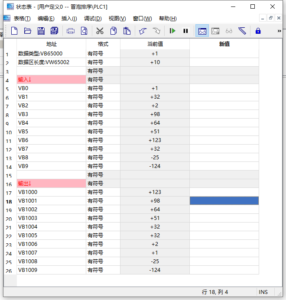
Task: Click highlighted new value cell for VB1001
Action: 224,201
